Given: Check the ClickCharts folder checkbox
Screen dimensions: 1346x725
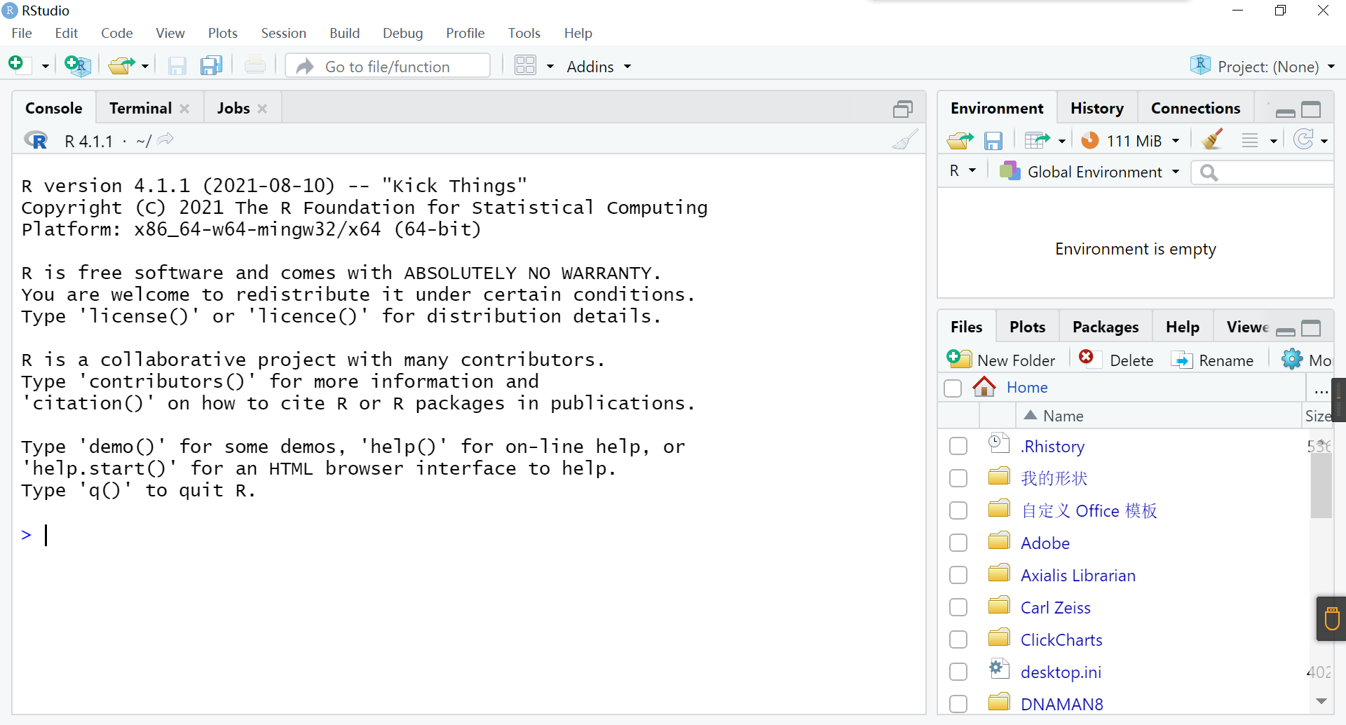Looking at the screenshot, I should (958, 639).
